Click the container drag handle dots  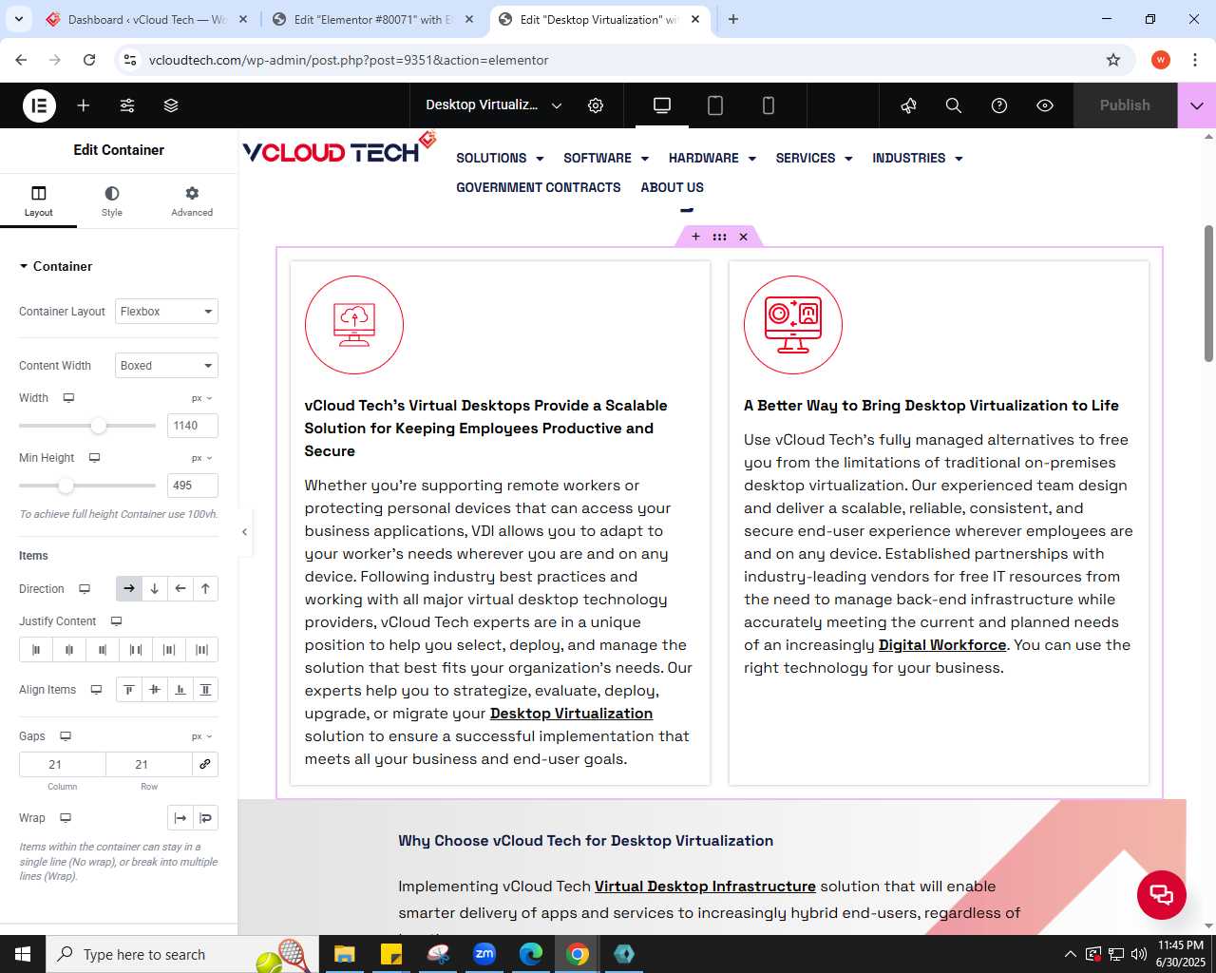point(719,237)
